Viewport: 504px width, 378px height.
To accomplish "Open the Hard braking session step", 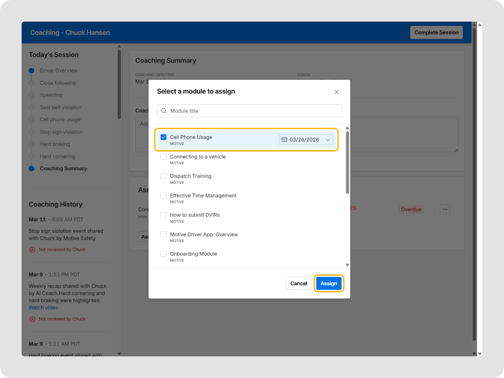I will (x=55, y=144).
